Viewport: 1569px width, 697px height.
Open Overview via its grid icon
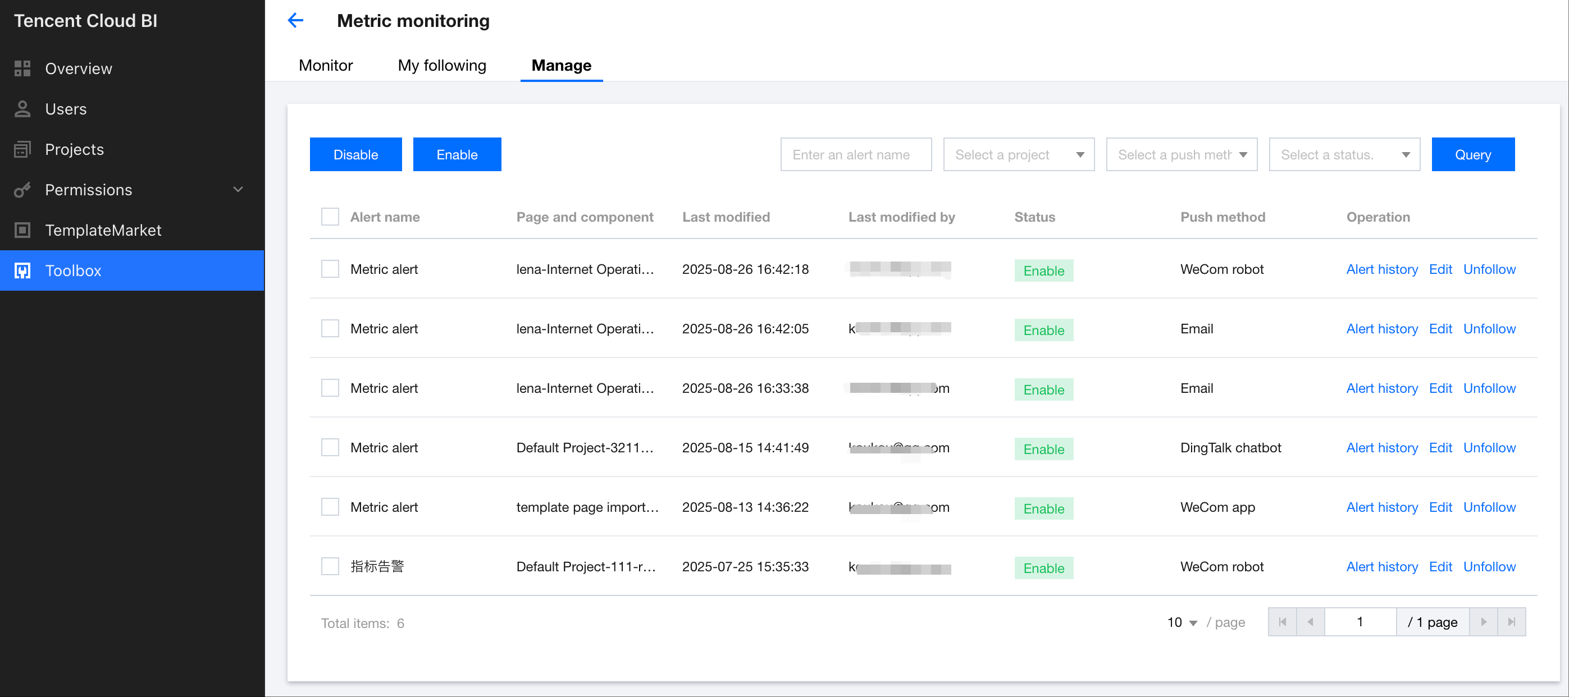[22, 69]
